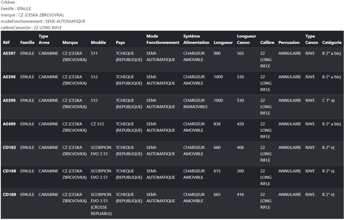Select reference AE397
The height and width of the screenshot is (220, 344).
(9, 53)
